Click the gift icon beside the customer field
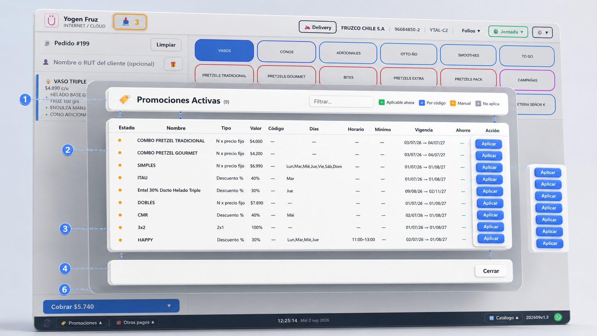597x336 pixels. [173, 64]
